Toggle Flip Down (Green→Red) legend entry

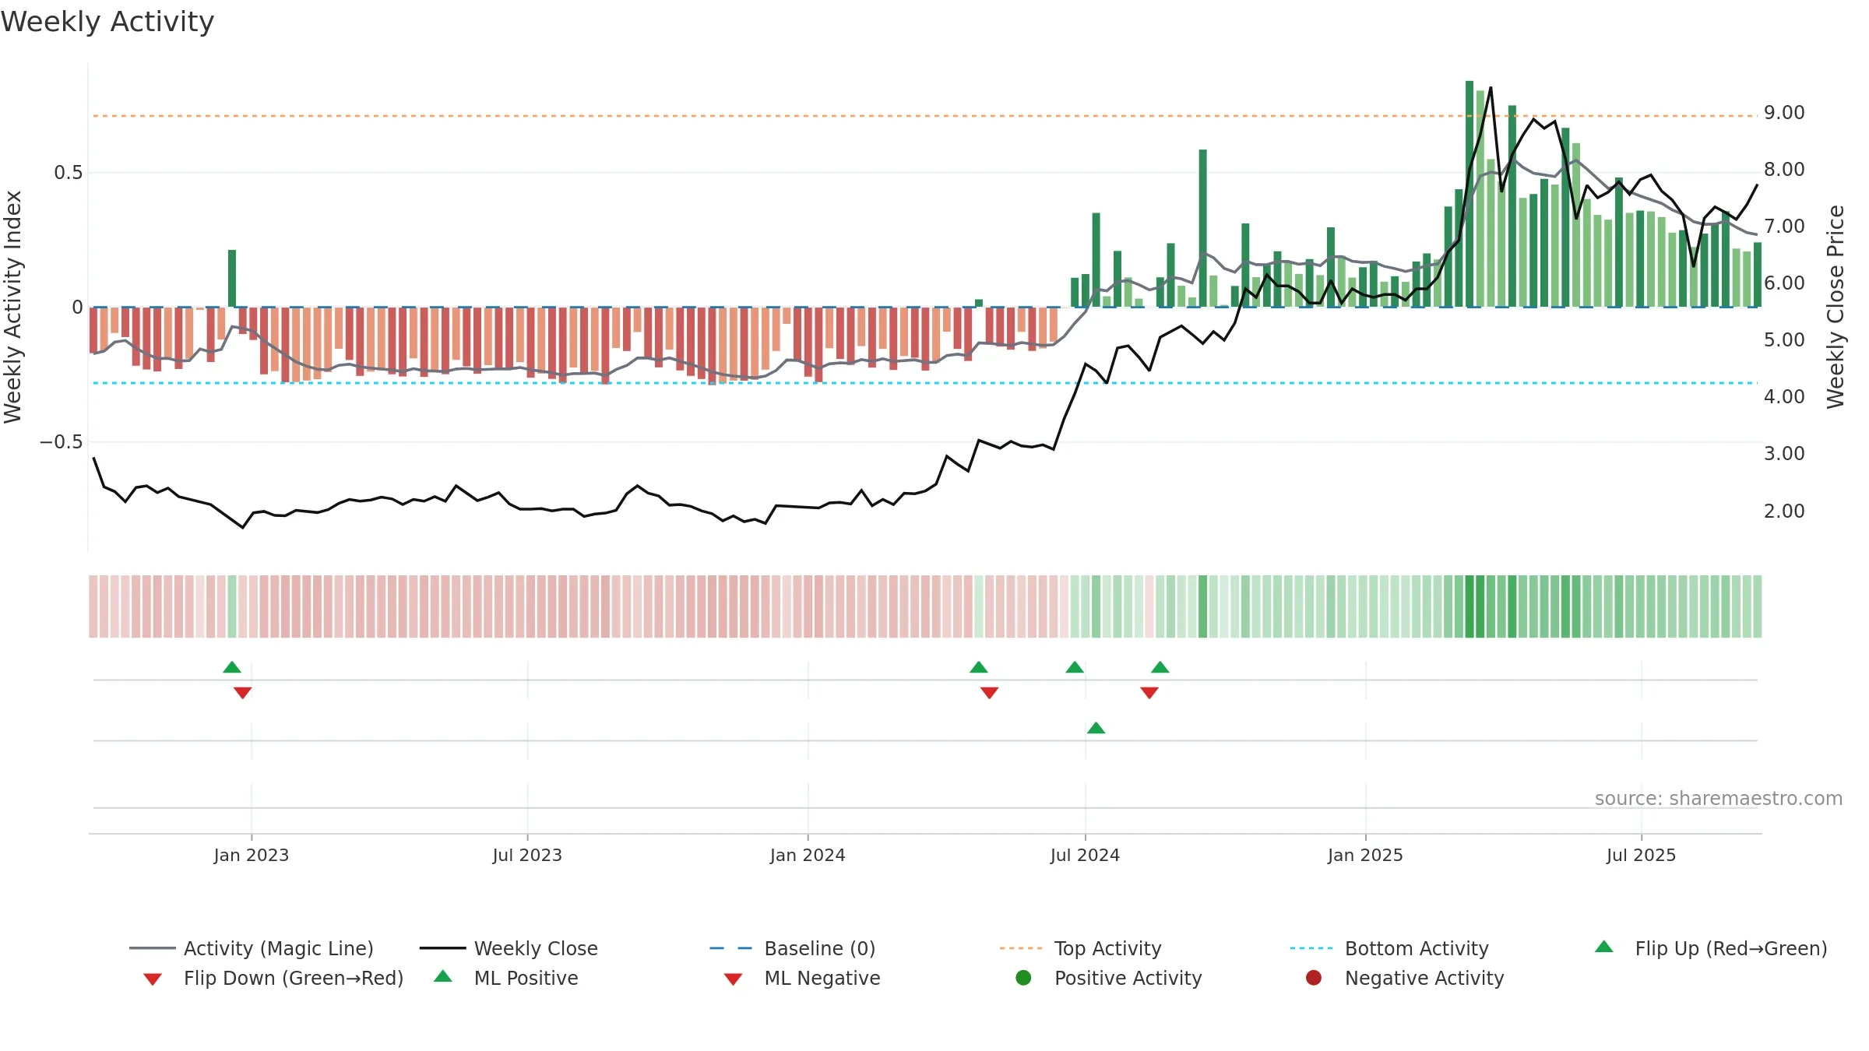click(273, 978)
